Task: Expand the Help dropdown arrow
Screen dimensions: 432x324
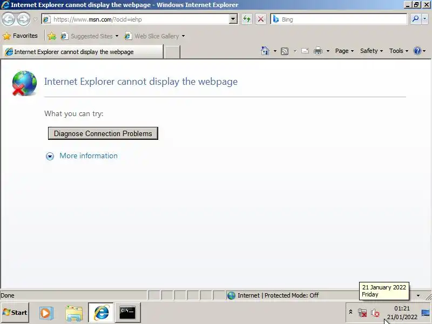Action: pos(424,51)
